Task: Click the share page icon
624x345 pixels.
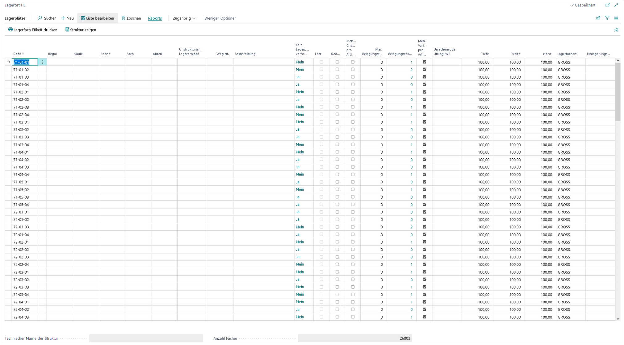Action: [x=598, y=18]
